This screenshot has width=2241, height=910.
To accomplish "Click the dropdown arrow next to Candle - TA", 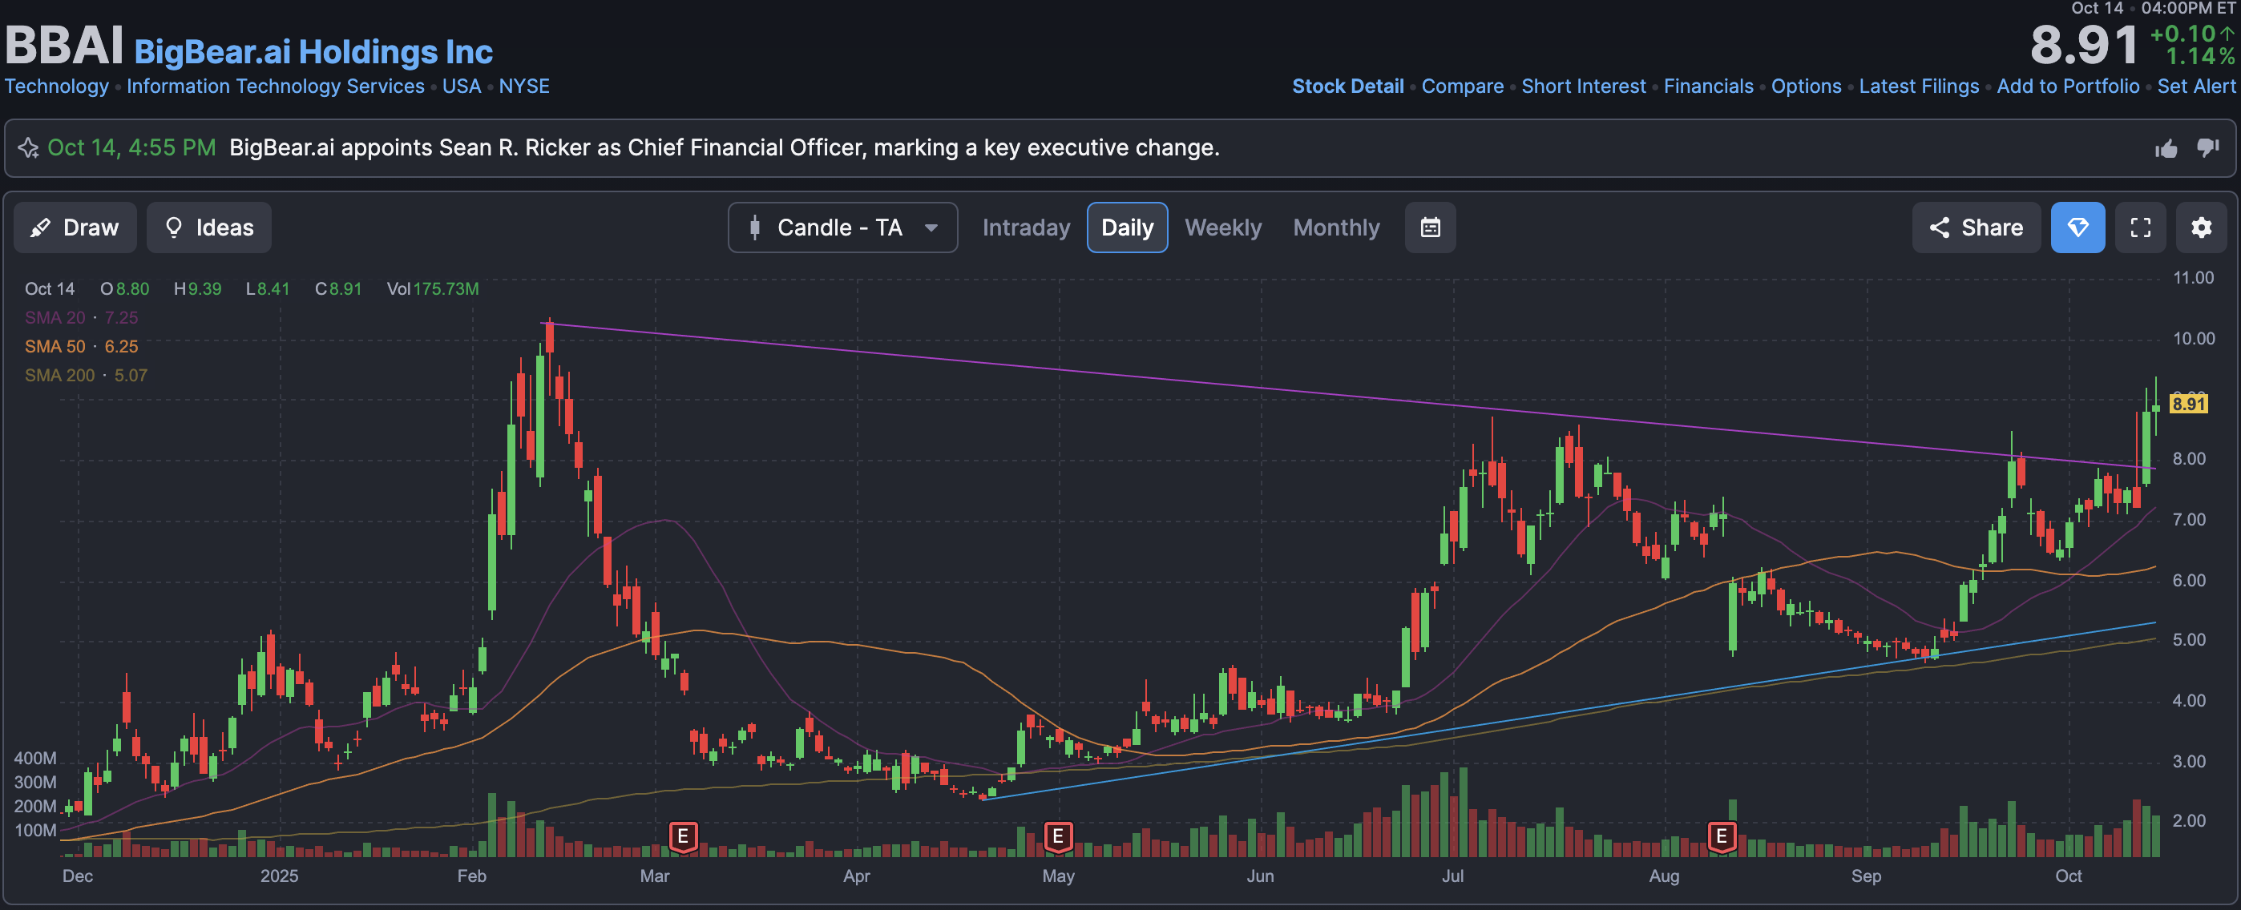I will point(931,228).
